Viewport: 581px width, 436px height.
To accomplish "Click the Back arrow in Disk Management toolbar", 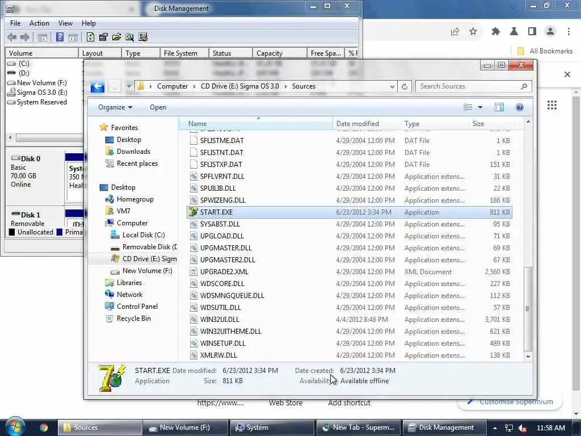I will pyautogui.click(x=12, y=37).
